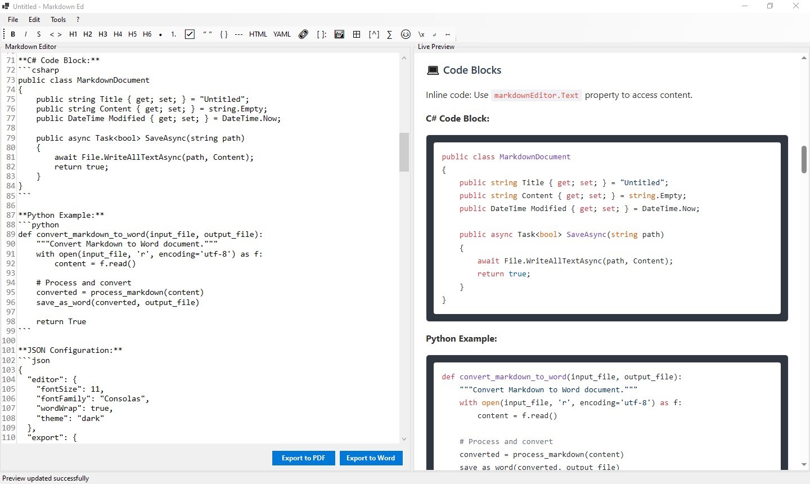Insert an image using the picture icon

(339, 34)
